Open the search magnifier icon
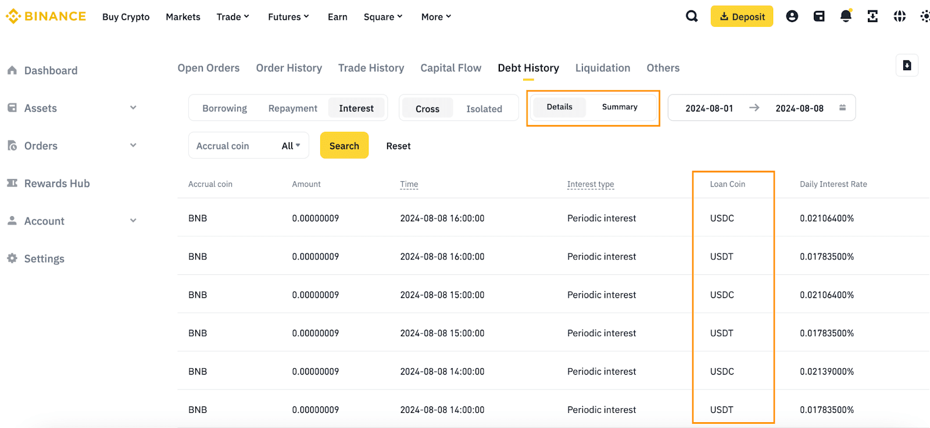This screenshot has width=930, height=428. pyautogui.click(x=692, y=16)
